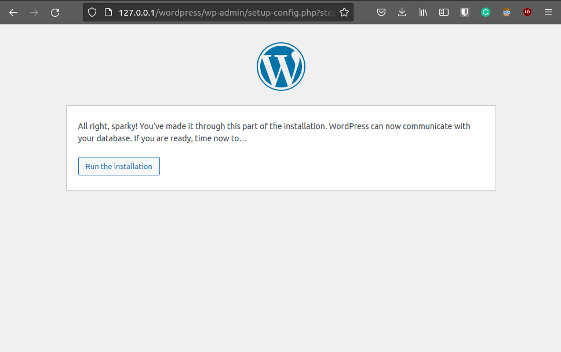Open the extension with glasses face icon
The height and width of the screenshot is (352, 561).
507,13
